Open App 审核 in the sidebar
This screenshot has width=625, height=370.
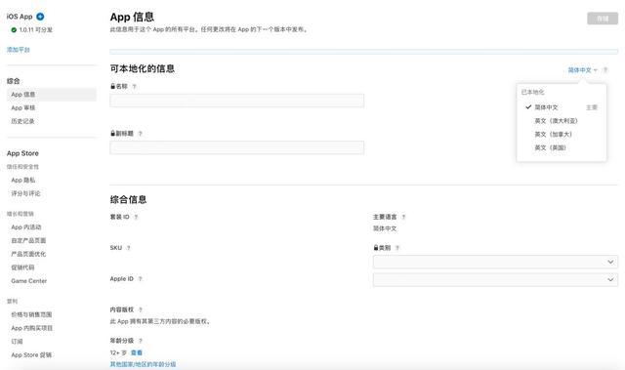pyautogui.click(x=23, y=108)
